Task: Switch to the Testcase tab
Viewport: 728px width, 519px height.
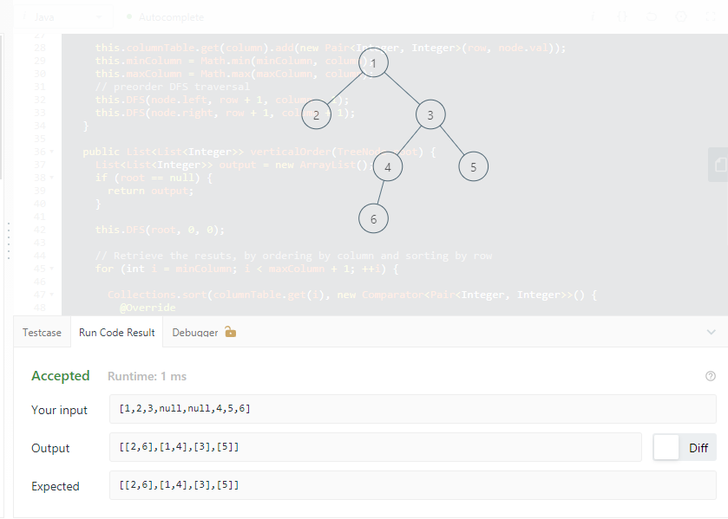Action: pyautogui.click(x=42, y=332)
